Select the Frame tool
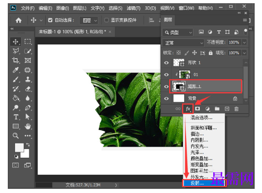Viewport: 262px width, 193px height. tap(27, 61)
